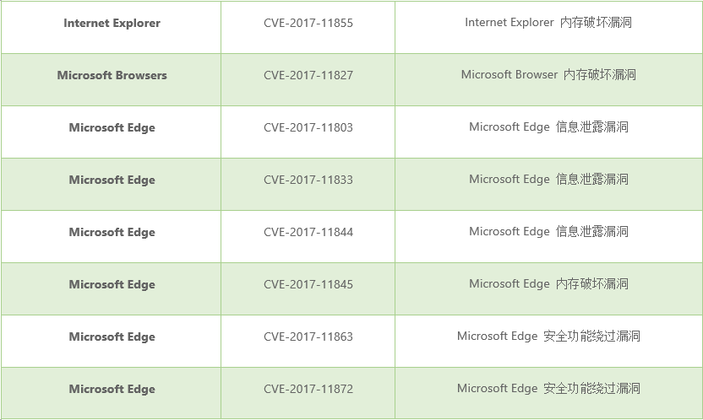Select the CVE-2017-11845 identifier
Screen dimensions: 703x420
point(308,285)
